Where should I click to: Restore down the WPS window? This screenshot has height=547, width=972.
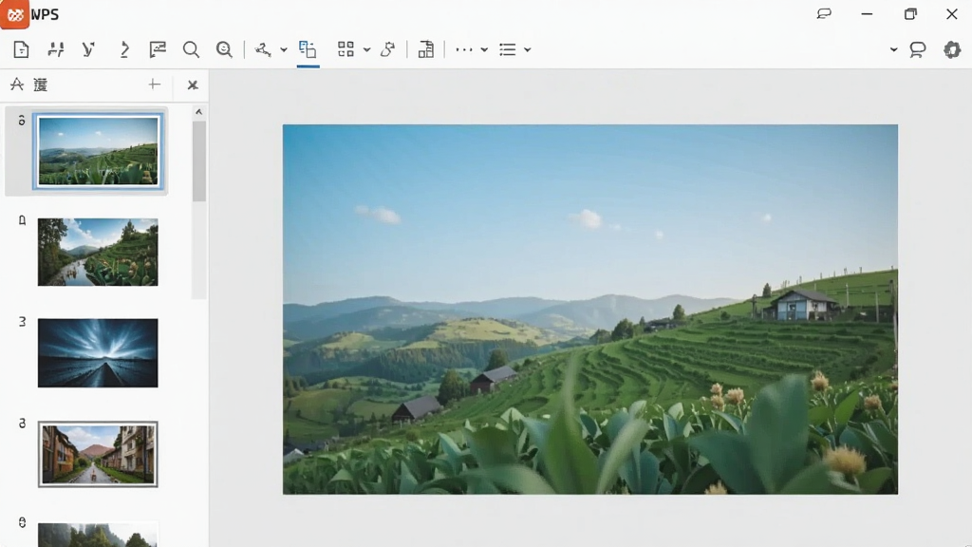910,13
